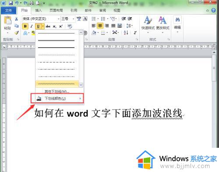
Task: Toggle Italic formatting
Action: pos(32,26)
